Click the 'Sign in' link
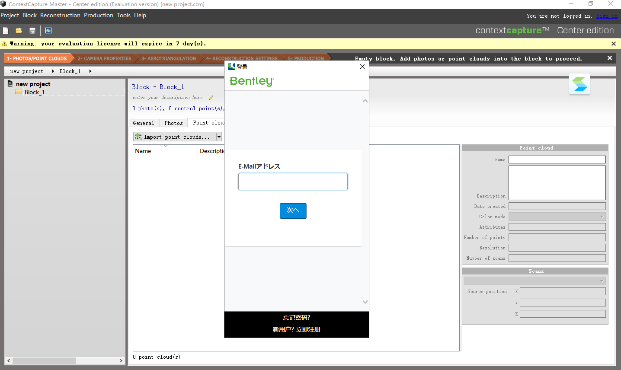The height and width of the screenshot is (370, 621). (x=607, y=16)
